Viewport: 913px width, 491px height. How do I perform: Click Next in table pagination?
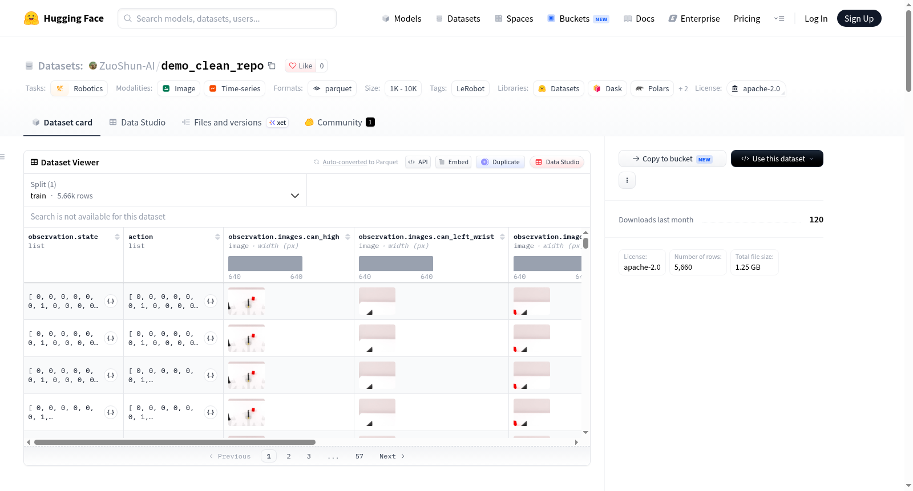[x=392, y=456]
